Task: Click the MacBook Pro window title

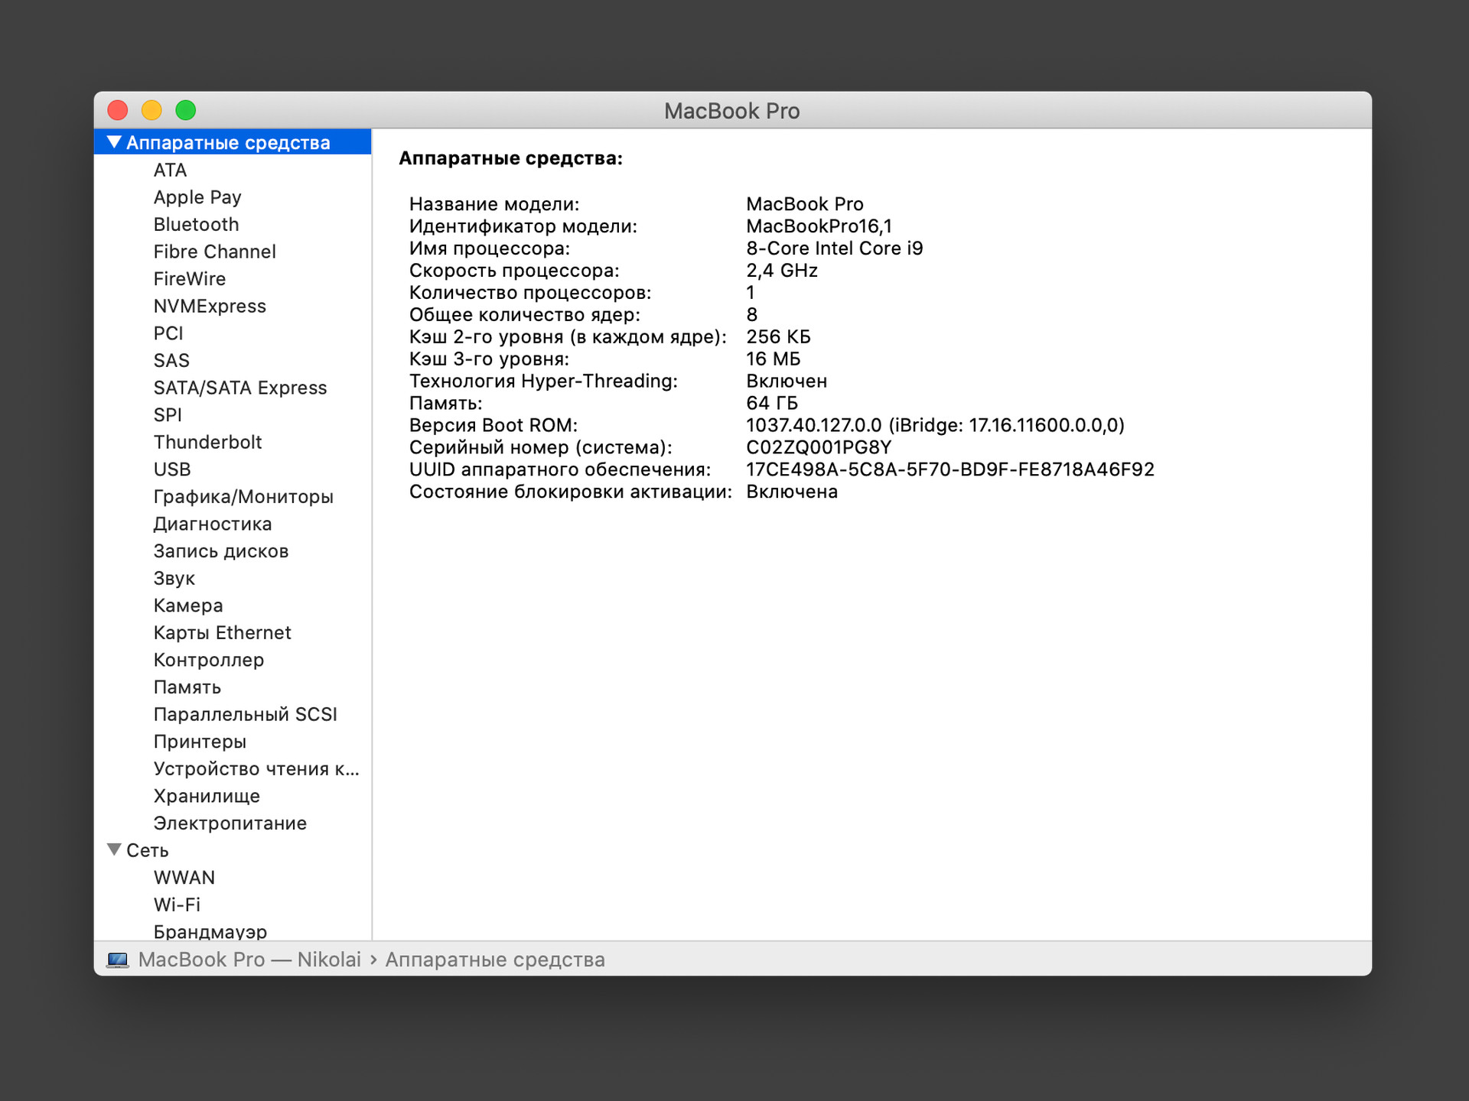Action: [x=732, y=111]
